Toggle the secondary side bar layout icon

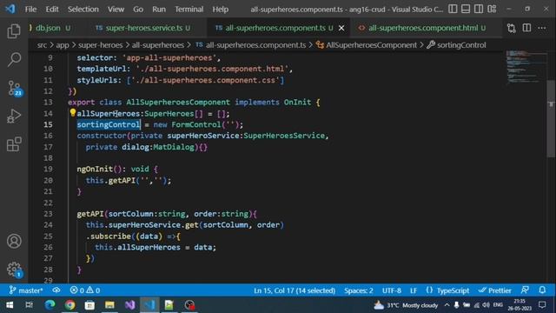pos(479,9)
